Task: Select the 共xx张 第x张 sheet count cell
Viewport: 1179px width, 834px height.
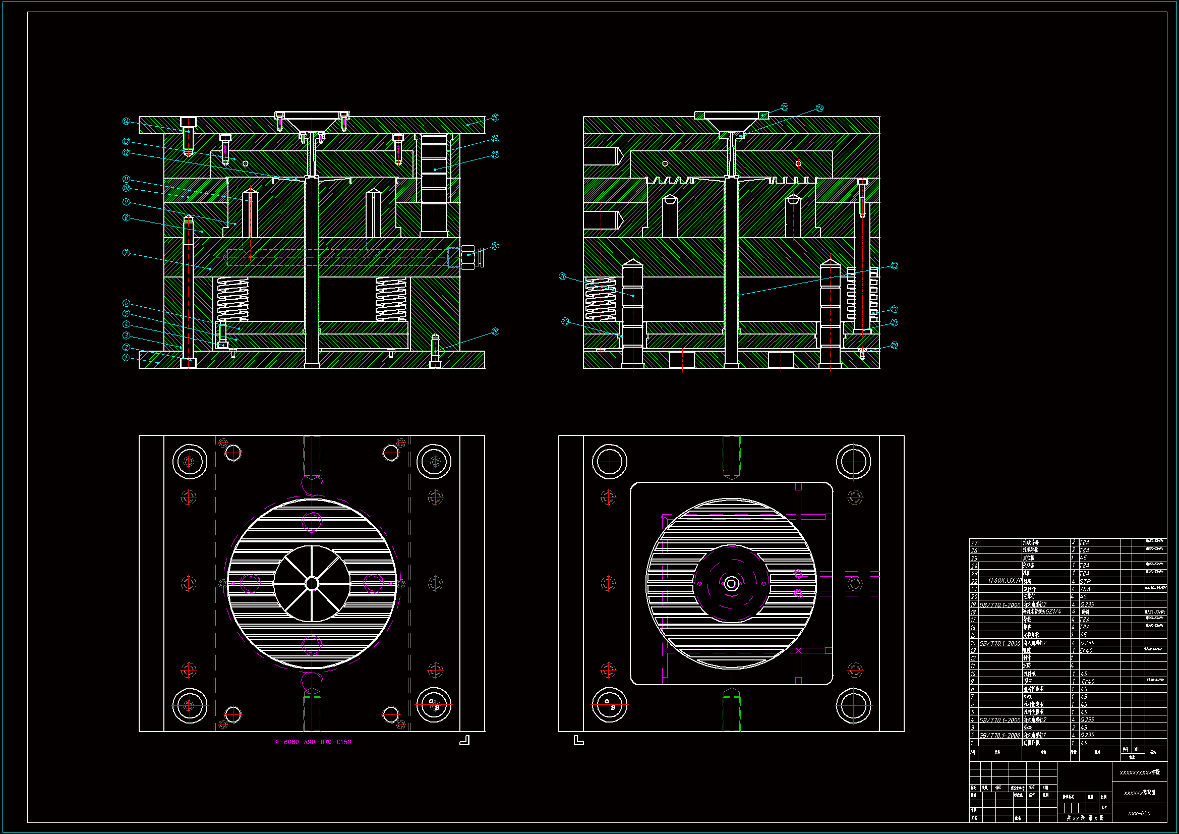Action: click(1085, 818)
